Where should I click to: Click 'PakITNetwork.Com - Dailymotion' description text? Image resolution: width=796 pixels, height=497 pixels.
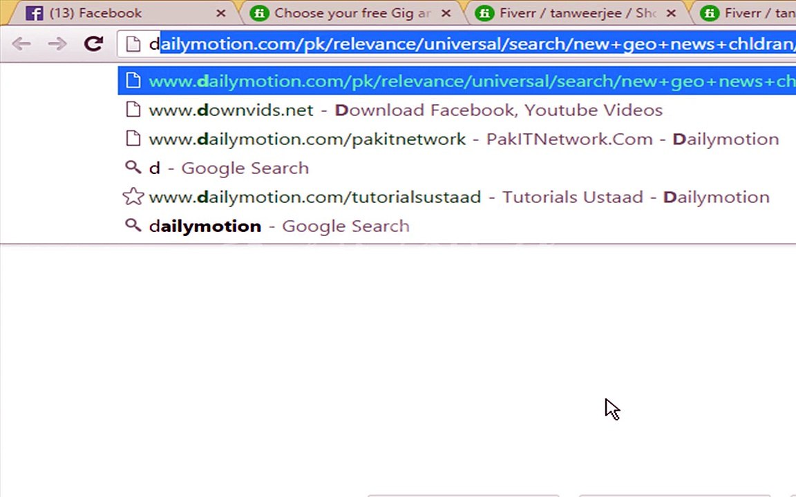tap(632, 139)
